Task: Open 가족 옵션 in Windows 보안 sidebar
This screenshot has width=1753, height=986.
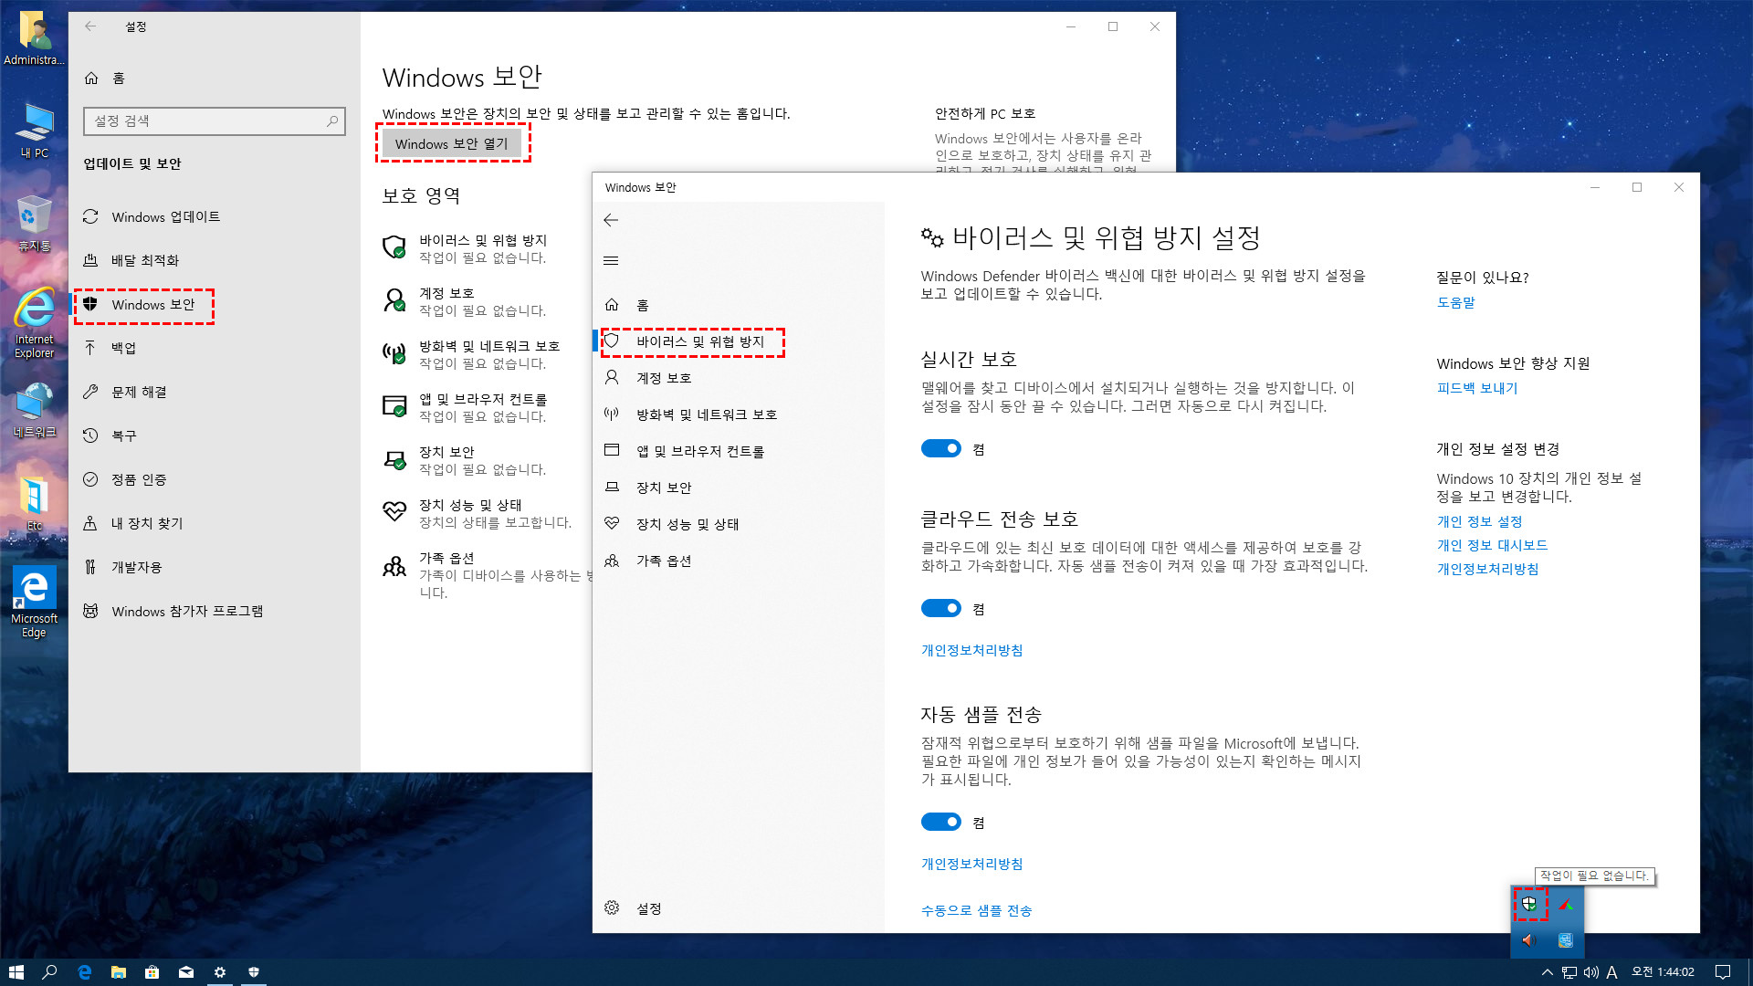Action: pyautogui.click(x=739, y=561)
